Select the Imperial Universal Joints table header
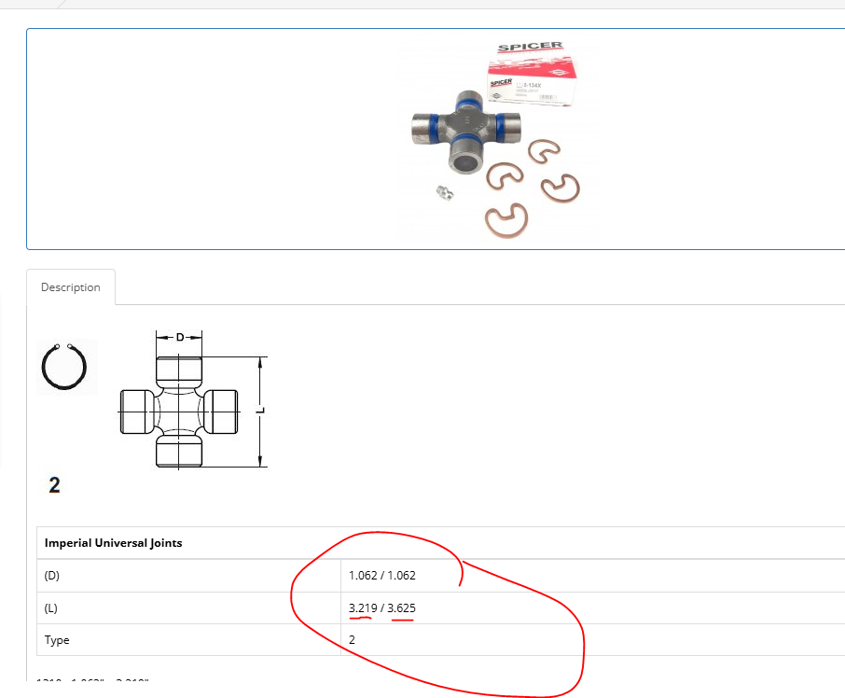The width and height of the screenshot is (845, 698). tap(113, 542)
